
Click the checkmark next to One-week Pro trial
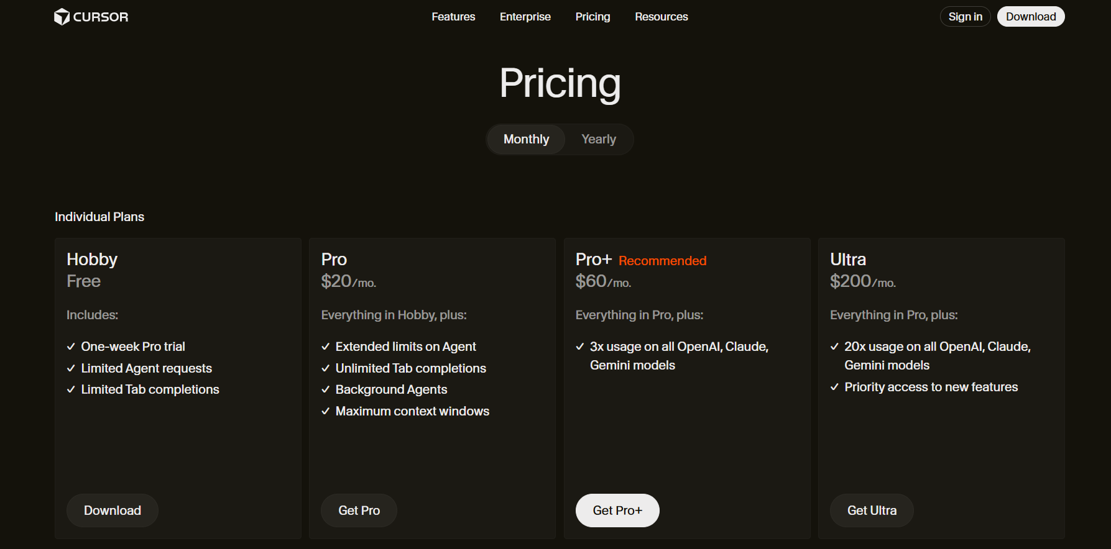tap(70, 347)
